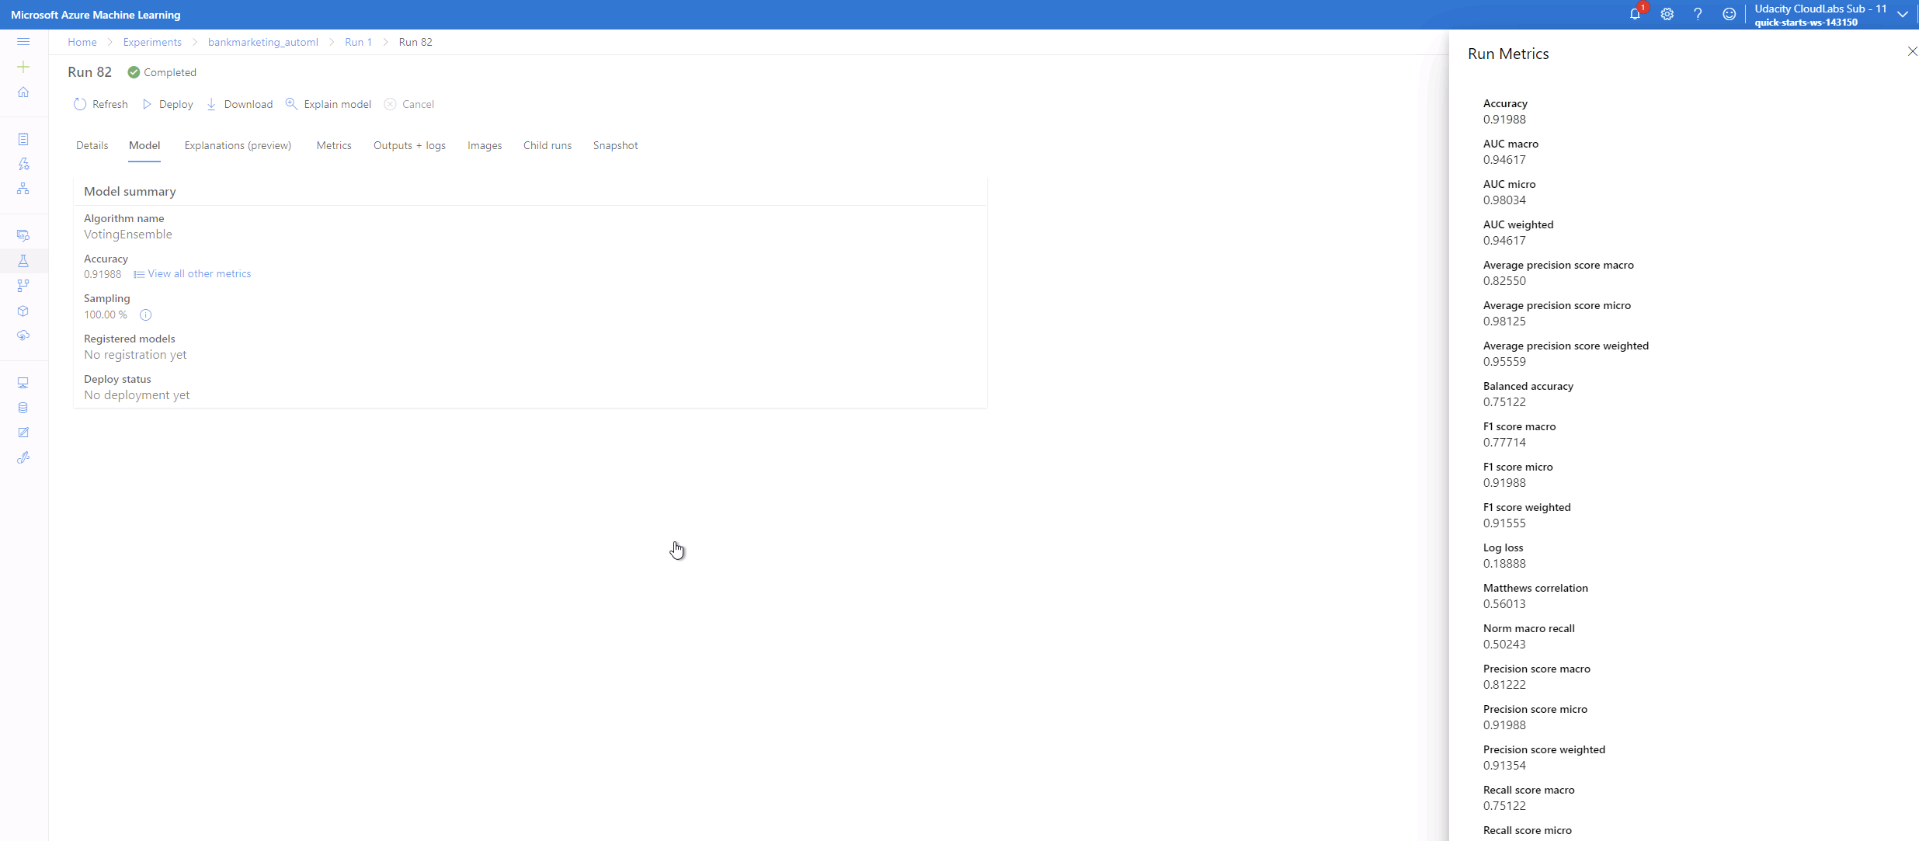Click the green plus Create new icon

(23, 67)
